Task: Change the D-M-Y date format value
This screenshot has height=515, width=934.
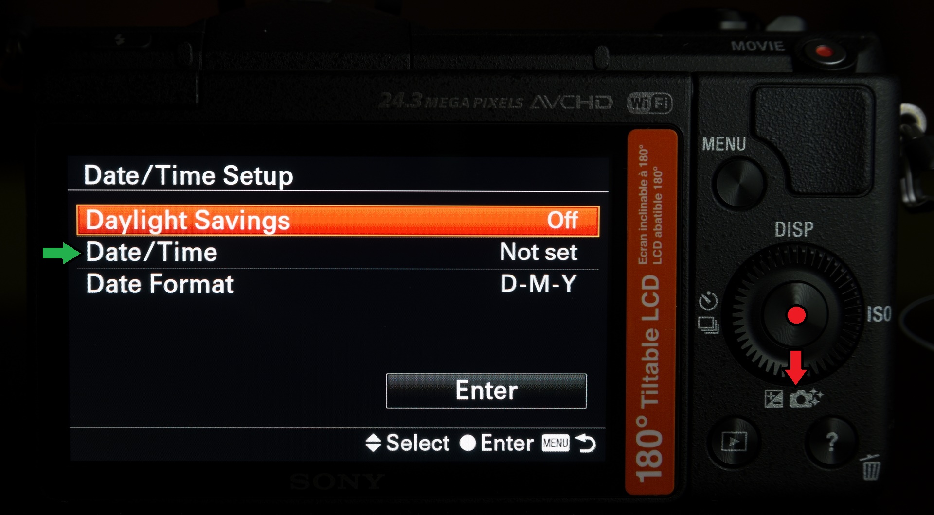Action: (539, 284)
